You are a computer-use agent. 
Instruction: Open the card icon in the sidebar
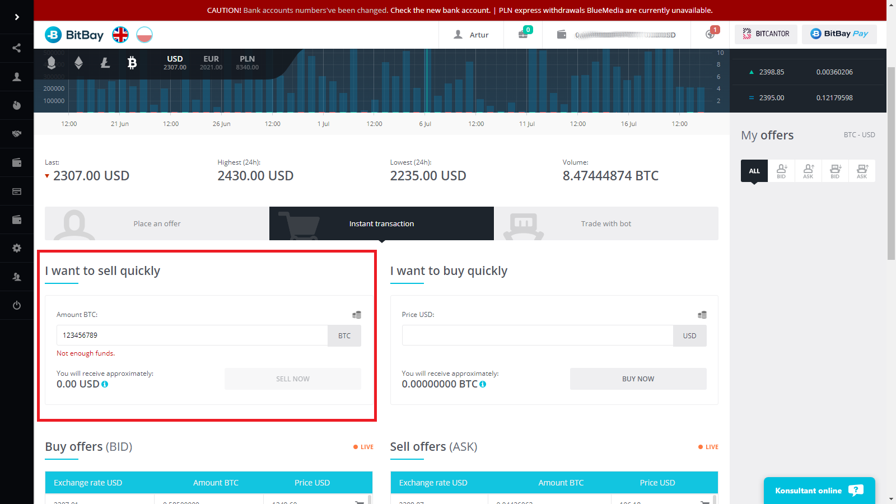(x=17, y=191)
